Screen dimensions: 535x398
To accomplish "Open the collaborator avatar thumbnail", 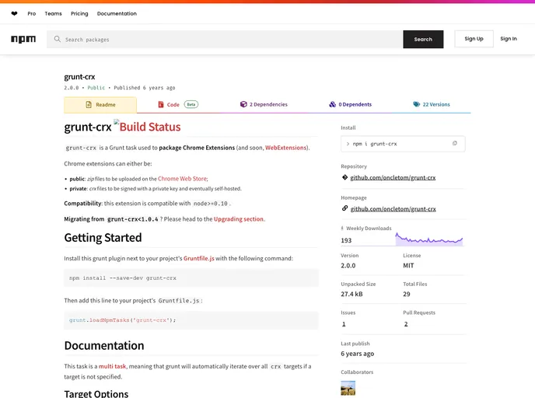I will pyautogui.click(x=348, y=388).
